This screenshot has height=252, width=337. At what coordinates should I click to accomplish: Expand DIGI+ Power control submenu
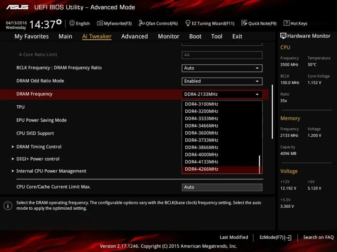38,159
